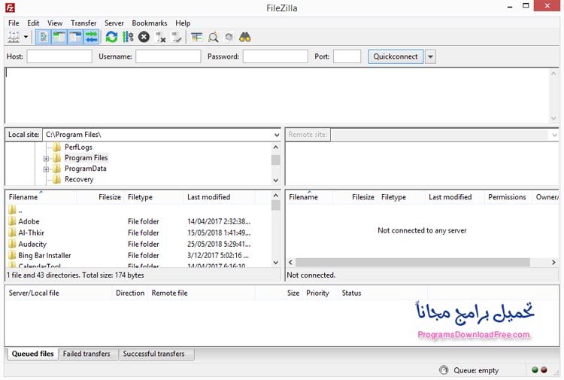Screen dimensions: 564x380
Task: Click remote list horizontal scroll right arrow
Action: [x=553, y=263]
